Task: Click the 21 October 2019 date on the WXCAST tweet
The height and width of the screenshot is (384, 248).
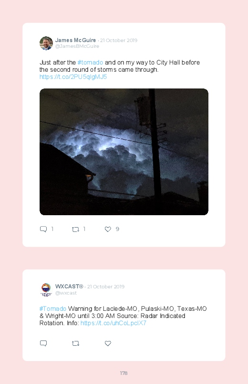Action: [x=106, y=286]
